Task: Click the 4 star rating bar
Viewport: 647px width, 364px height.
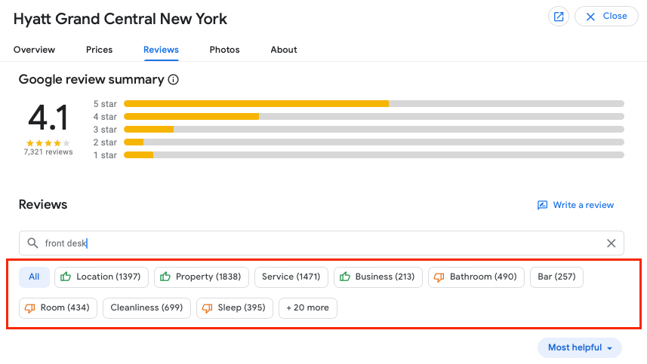Action: [374, 117]
